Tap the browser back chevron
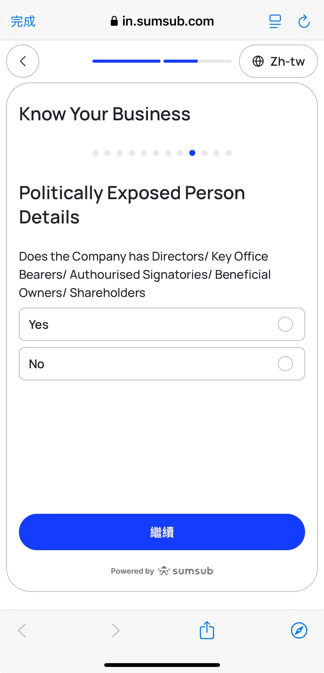Screen dimensions: 324x673 (x=22, y=630)
